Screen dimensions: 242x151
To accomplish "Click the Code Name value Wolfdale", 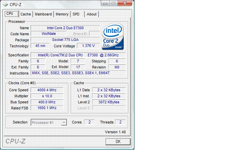I will click(x=49, y=34).
